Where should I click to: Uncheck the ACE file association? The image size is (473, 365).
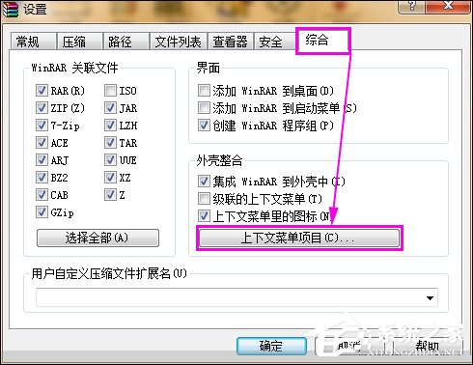click(42, 143)
